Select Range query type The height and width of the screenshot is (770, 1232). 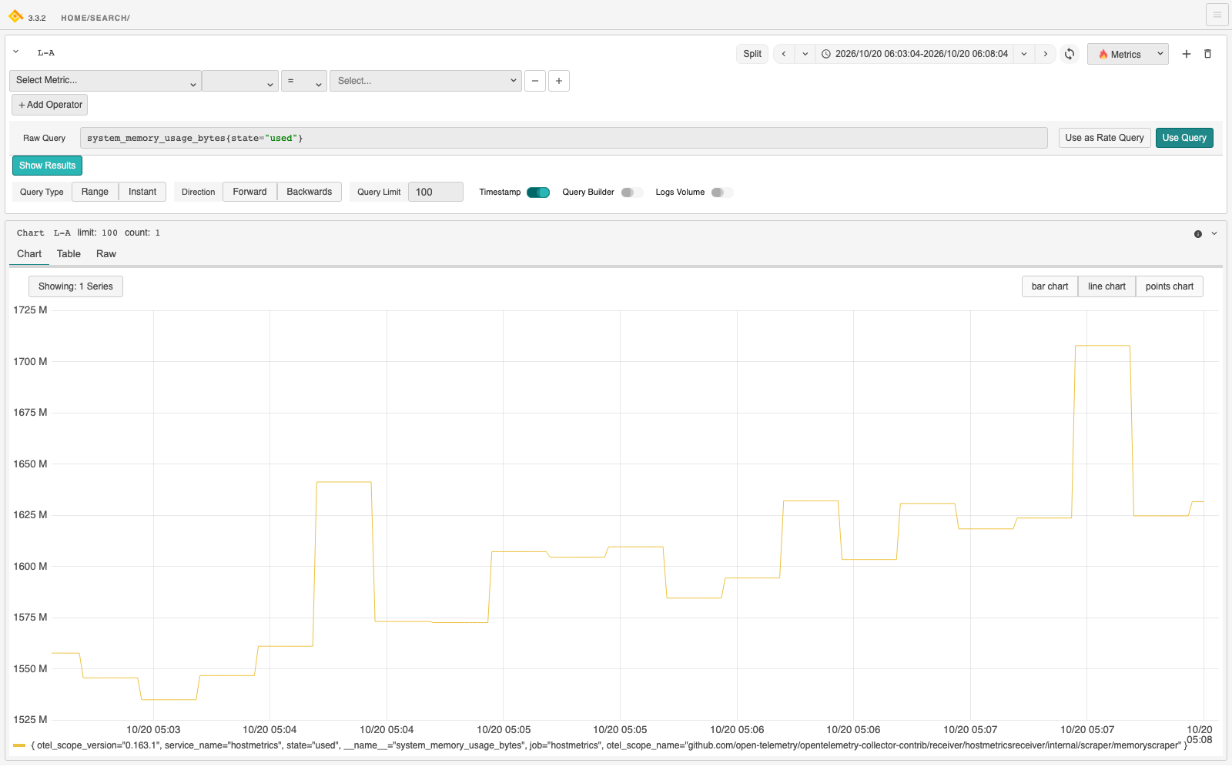tap(95, 192)
